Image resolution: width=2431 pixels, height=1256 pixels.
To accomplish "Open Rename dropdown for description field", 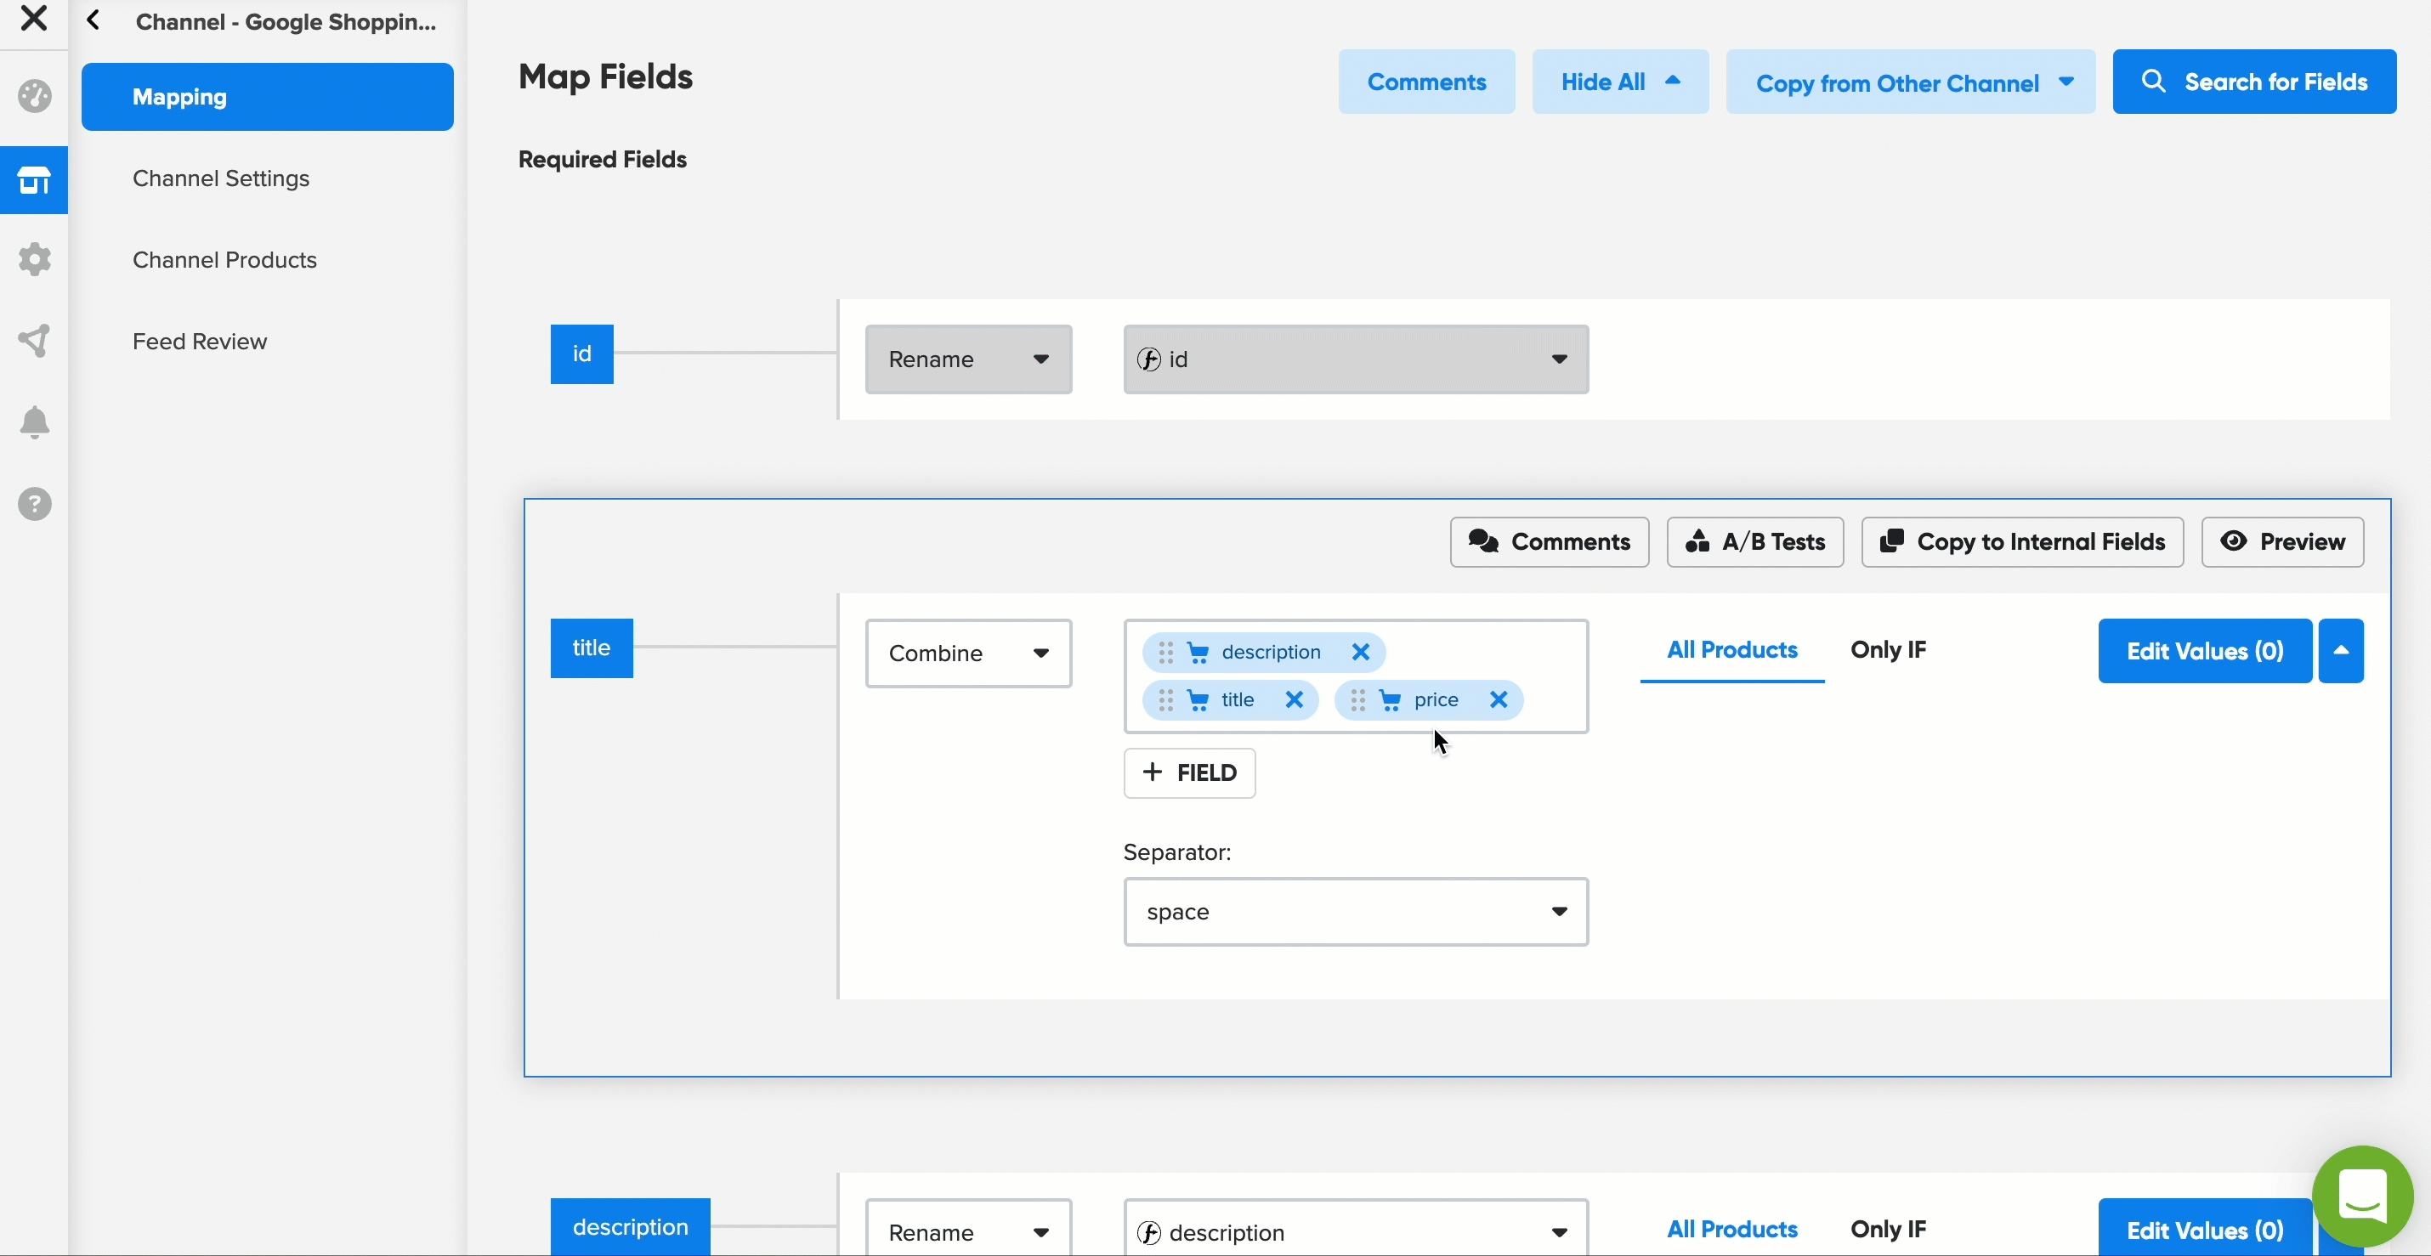I will pyautogui.click(x=968, y=1230).
